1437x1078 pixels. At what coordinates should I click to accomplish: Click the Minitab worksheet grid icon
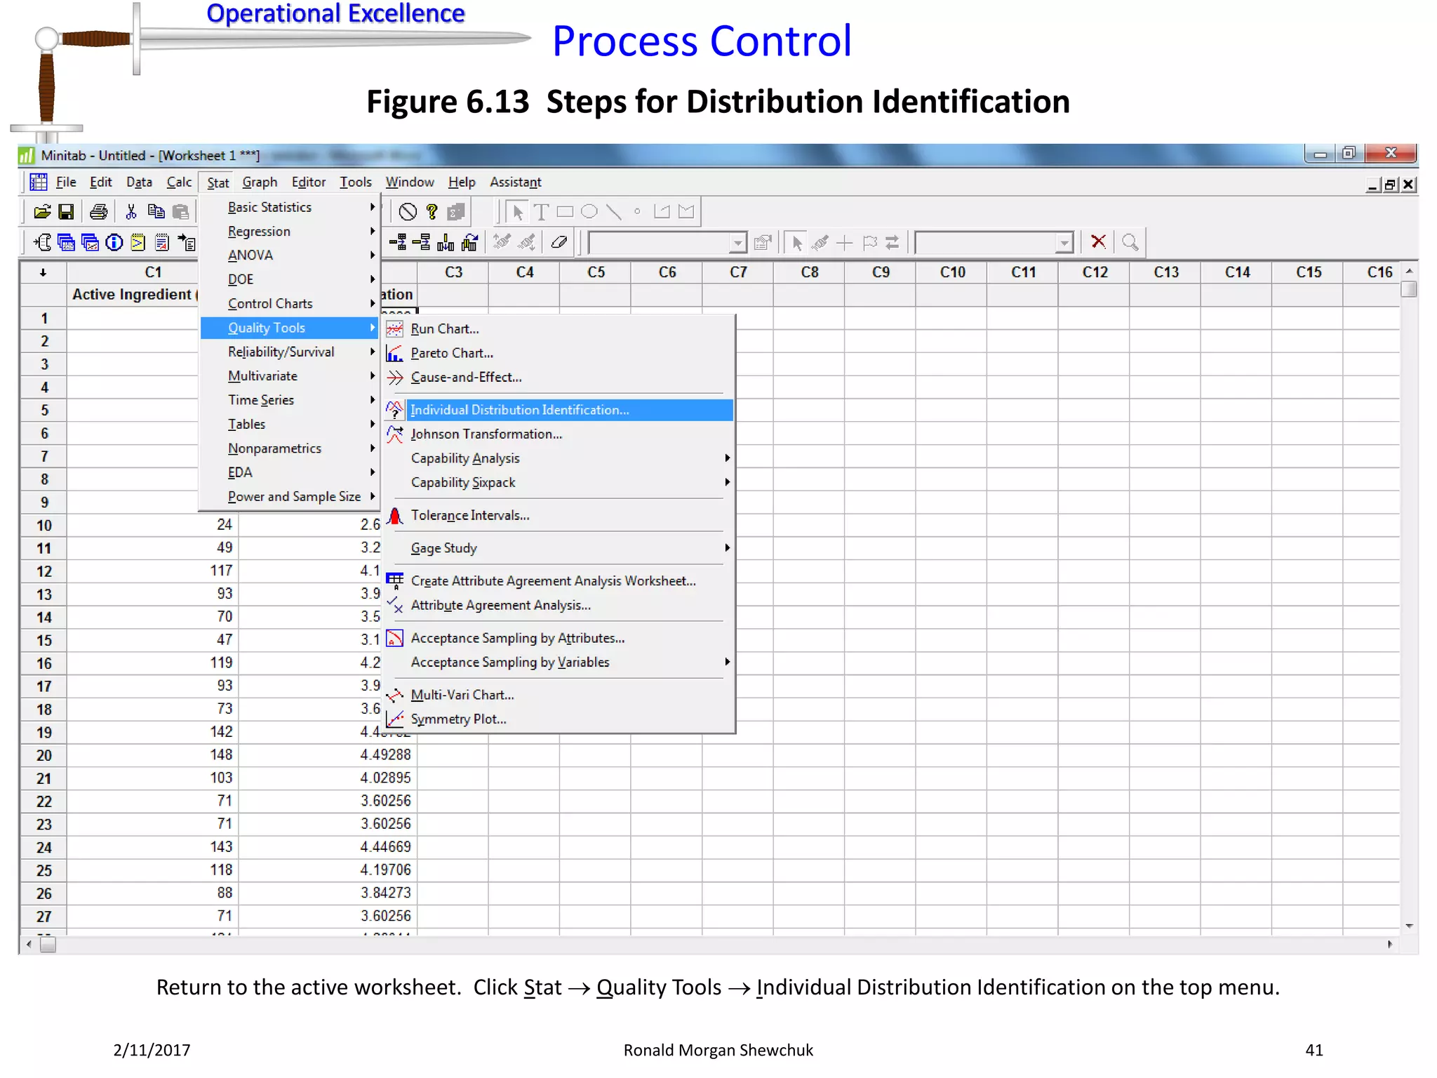(x=38, y=182)
